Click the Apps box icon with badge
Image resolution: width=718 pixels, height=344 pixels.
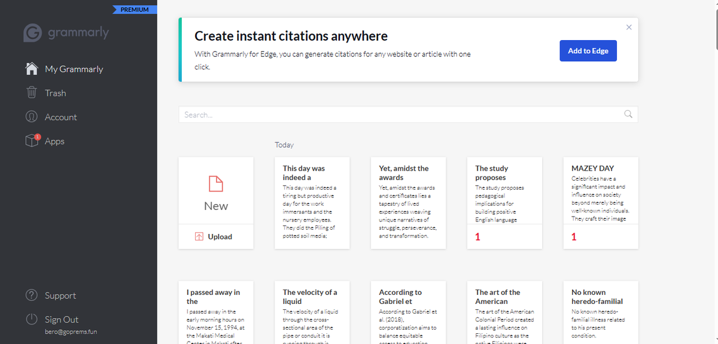point(32,141)
